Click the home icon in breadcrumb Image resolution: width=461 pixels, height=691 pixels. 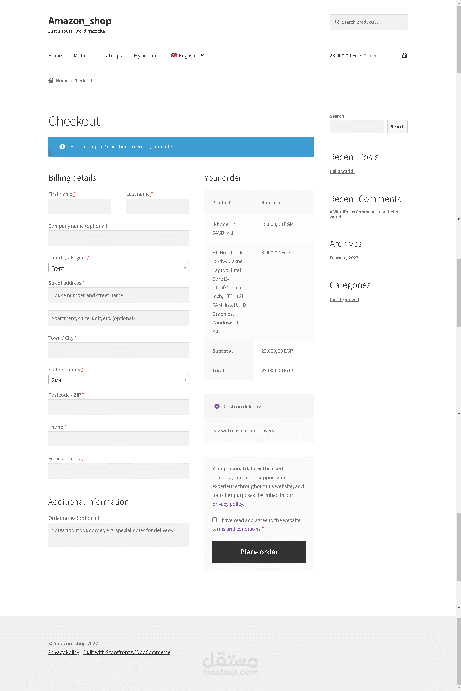pos(51,80)
